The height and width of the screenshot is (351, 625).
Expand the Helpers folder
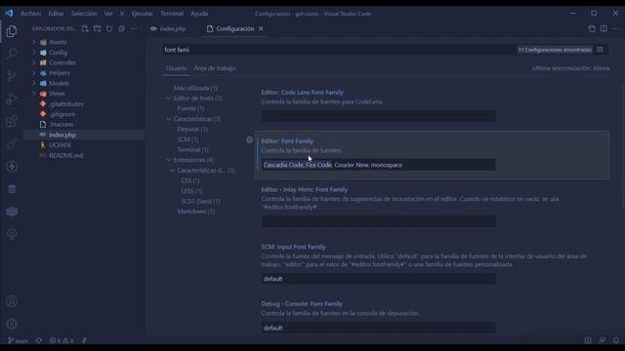pyautogui.click(x=60, y=73)
